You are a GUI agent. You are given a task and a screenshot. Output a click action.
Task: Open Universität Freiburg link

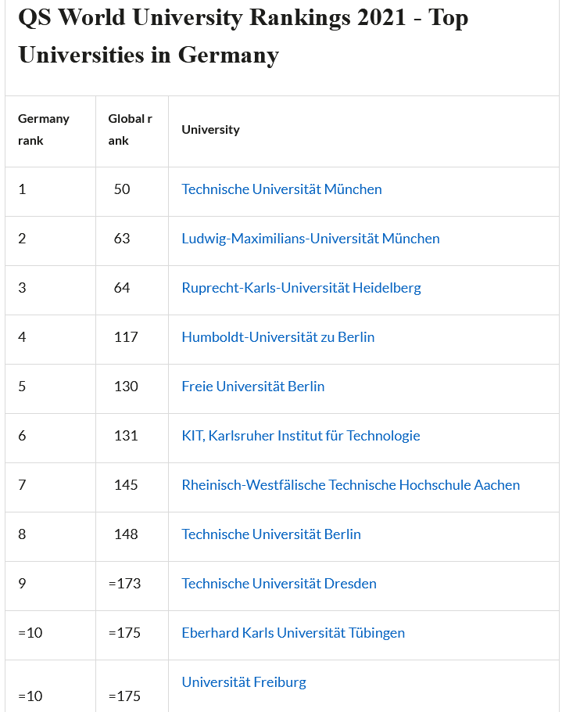pyautogui.click(x=243, y=682)
